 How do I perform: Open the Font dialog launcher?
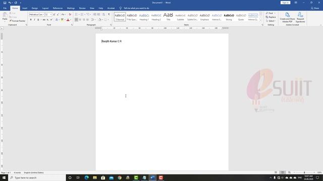[72, 25]
